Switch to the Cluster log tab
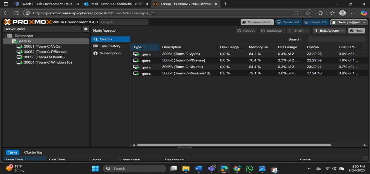 33,152
